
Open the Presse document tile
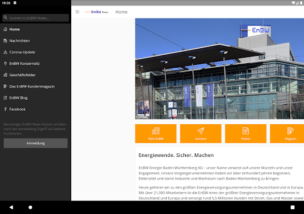click(246, 134)
